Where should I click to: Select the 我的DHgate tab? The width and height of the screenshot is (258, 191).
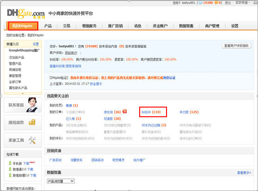tap(23, 26)
